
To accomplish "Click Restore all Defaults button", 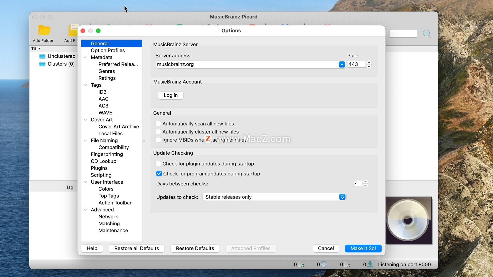I will pos(137,249).
